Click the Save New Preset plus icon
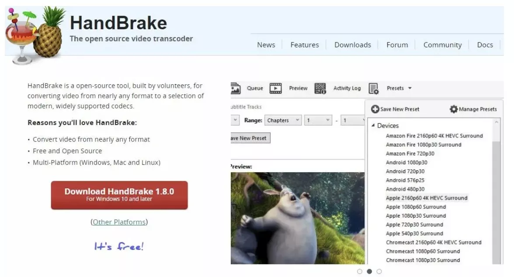Viewport: 514px width, 277px height. [x=375, y=109]
